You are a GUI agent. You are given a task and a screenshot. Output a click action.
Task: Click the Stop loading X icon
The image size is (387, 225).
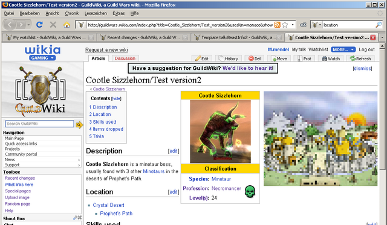[x=53, y=25]
